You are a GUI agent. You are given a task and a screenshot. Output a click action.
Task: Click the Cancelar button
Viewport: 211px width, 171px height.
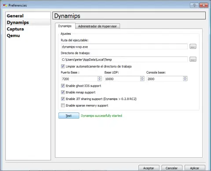point(171,168)
